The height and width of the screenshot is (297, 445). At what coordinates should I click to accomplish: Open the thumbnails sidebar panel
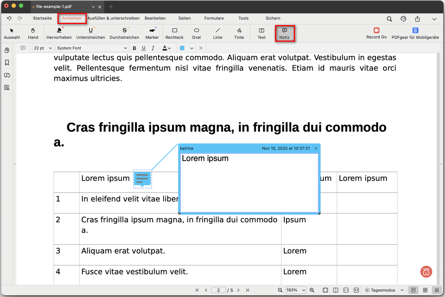click(7, 50)
